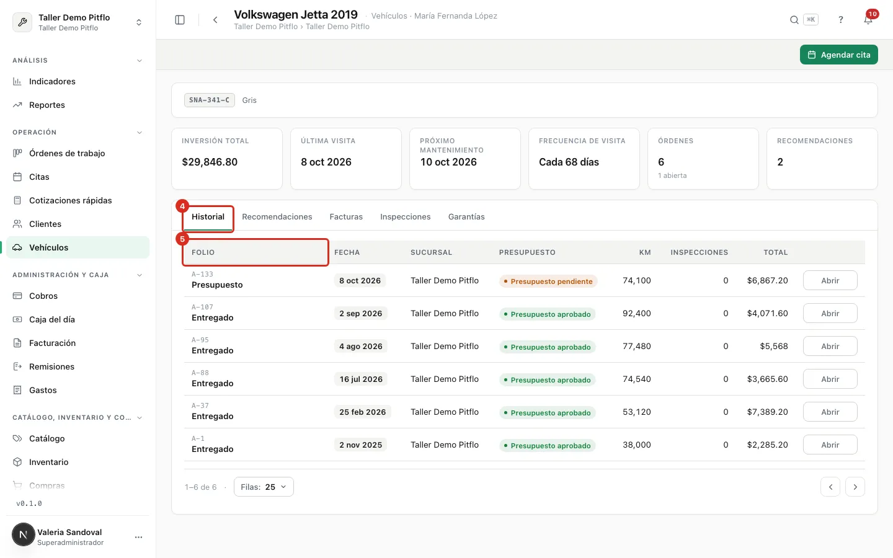893x558 pixels.
Task: Open Cobros in the sidebar
Action: click(x=78, y=296)
